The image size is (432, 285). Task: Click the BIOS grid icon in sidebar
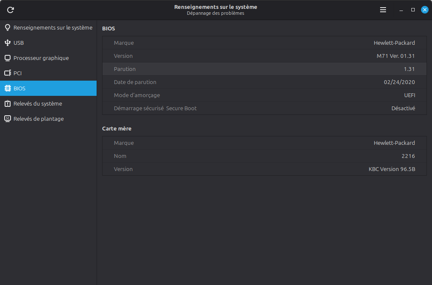pyautogui.click(x=8, y=88)
